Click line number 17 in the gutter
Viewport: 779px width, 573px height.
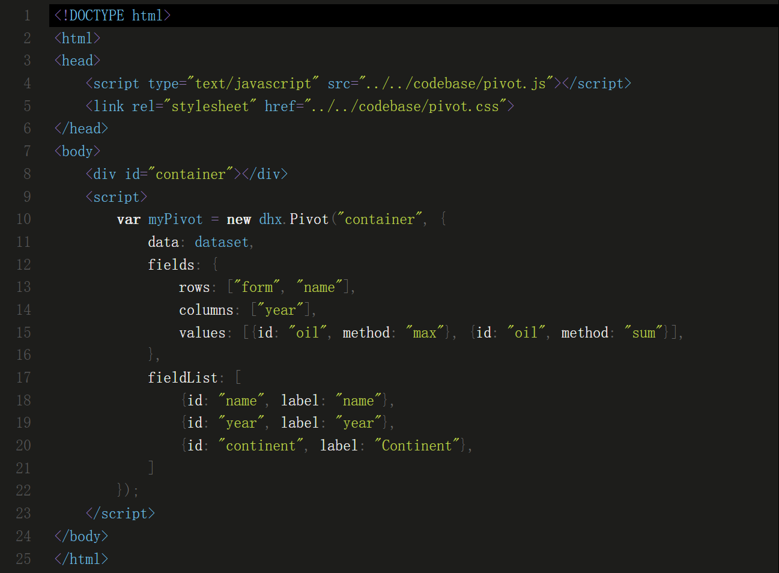pyautogui.click(x=23, y=378)
